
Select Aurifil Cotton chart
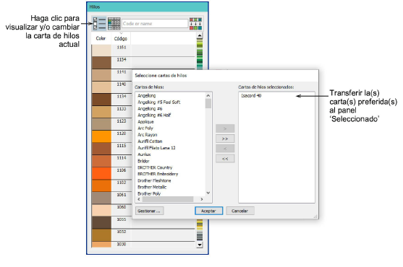point(150,141)
